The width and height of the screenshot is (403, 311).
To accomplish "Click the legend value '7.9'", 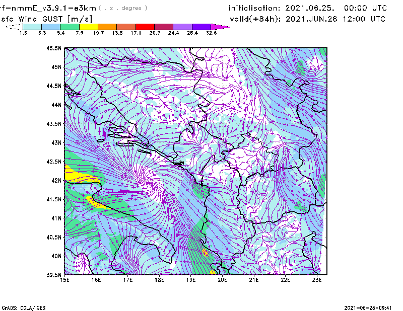I will [80, 33].
